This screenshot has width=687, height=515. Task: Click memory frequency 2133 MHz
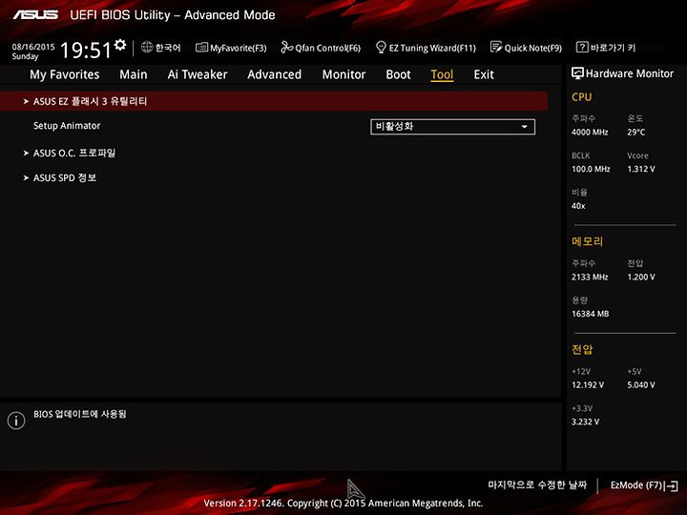coord(590,278)
